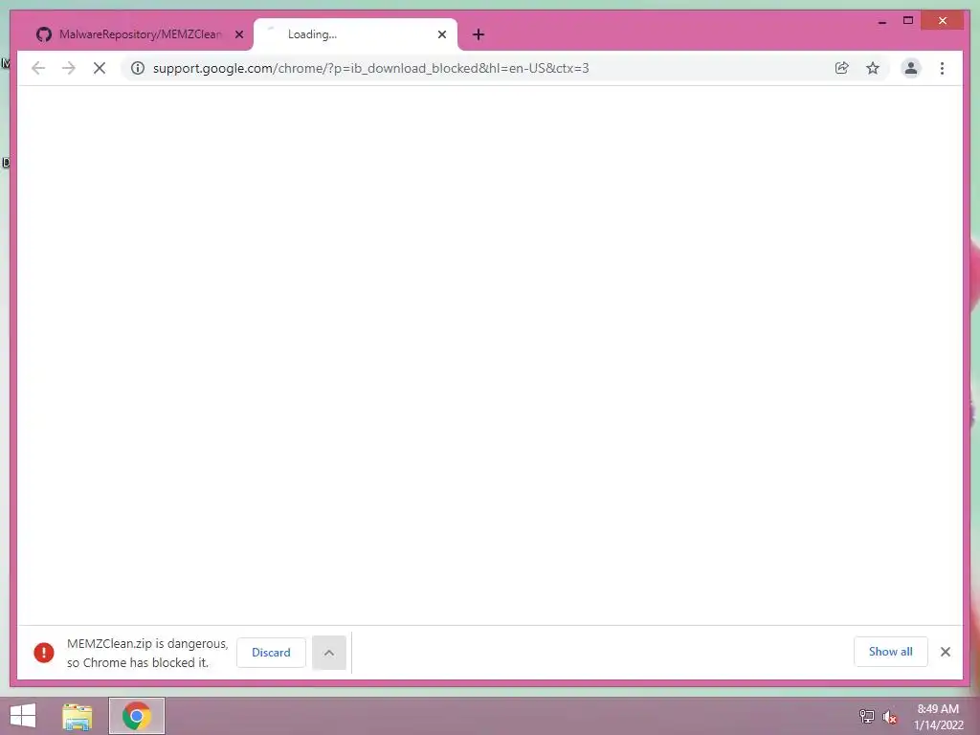Stop loading the page

click(x=100, y=68)
